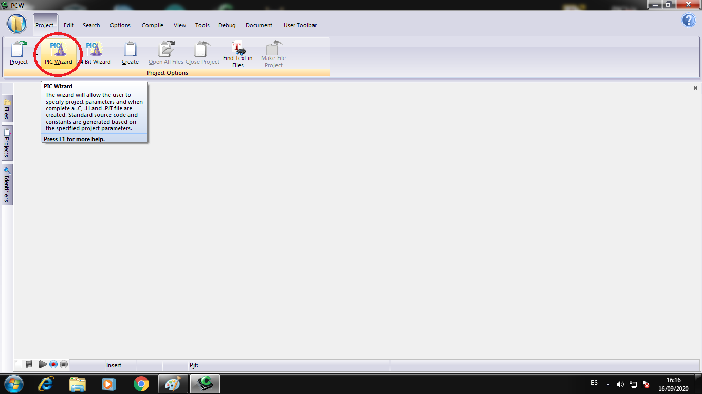Viewport: 702px width, 394px height.
Task: Click the Make File Project icon
Action: pyautogui.click(x=273, y=54)
